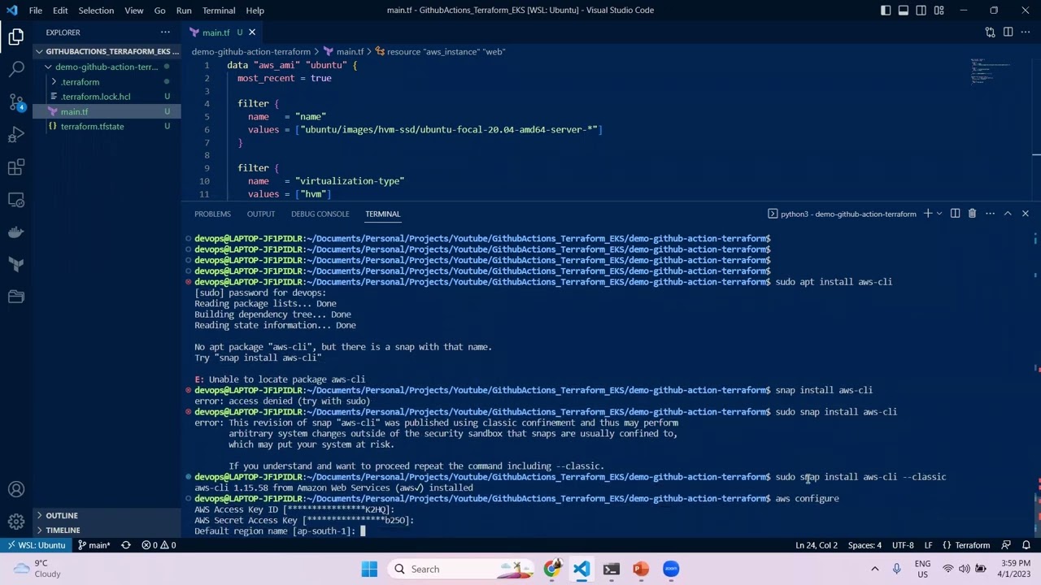Switch to the Debug Console tab
1041x585 pixels.
pos(320,214)
